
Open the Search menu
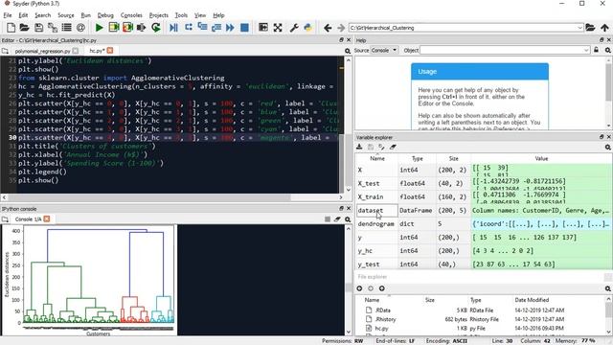tap(42, 15)
